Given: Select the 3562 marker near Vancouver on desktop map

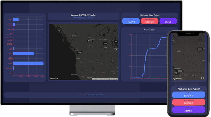Looking at the screenshot, I should 80,52.
